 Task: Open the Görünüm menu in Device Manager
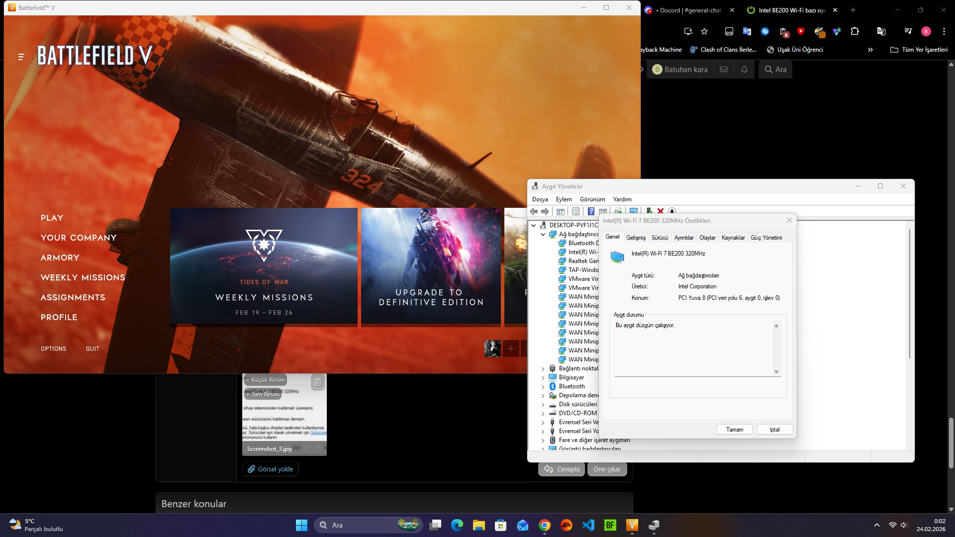click(x=592, y=199)
